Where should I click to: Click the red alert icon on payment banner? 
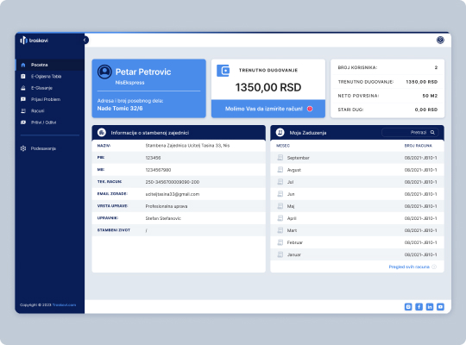pos(310,109)
